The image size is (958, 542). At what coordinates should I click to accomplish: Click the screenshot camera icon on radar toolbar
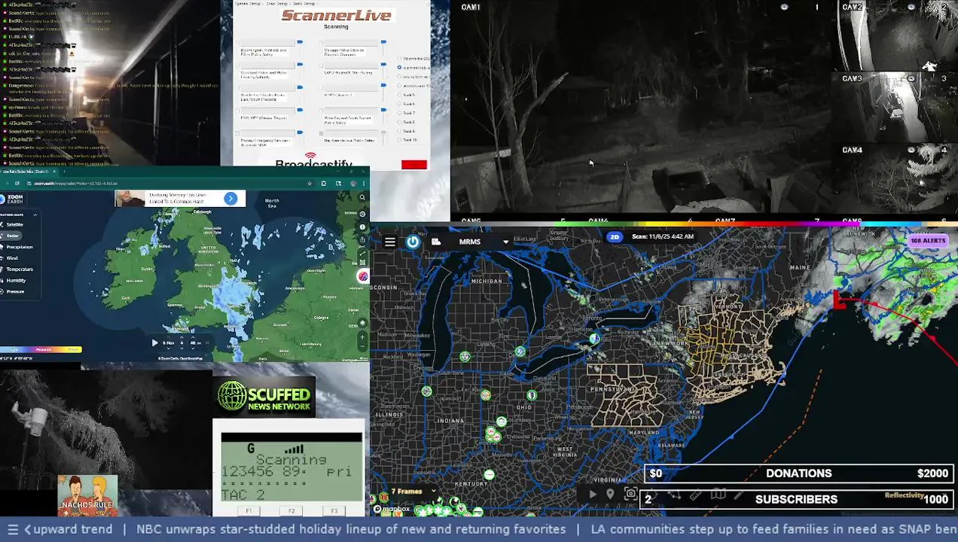630,494
